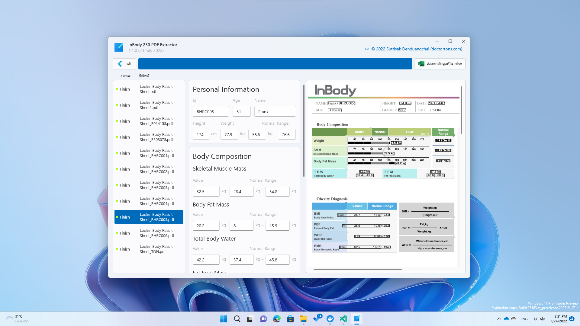Click the Body Fat range maximum 15.9
This screenshot has width=580, height=326.
(x=277, y=225)
